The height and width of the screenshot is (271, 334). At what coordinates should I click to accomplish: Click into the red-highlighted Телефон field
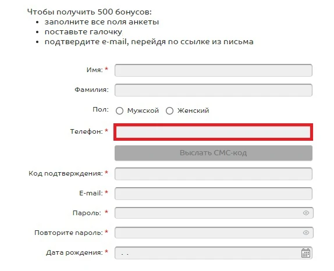(213, 132)
